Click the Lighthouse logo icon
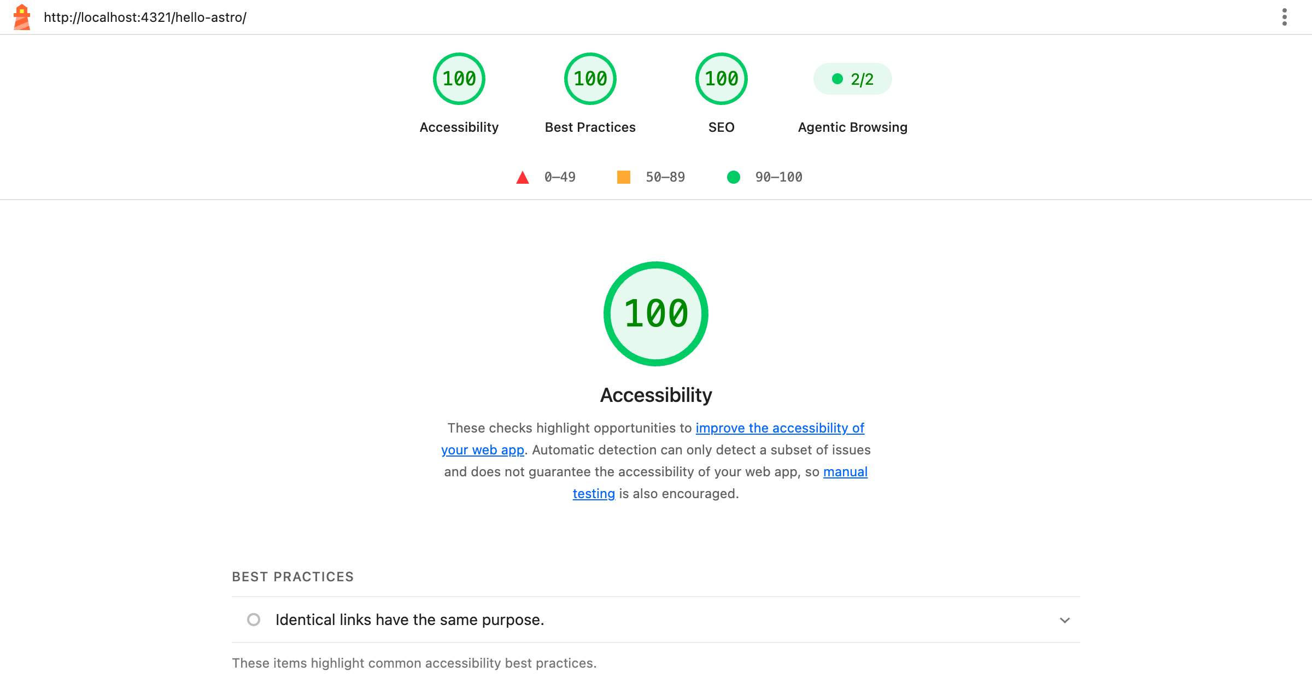 tap(22, 17)
